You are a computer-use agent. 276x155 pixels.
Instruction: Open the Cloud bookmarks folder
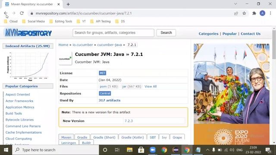coord(11,22)
